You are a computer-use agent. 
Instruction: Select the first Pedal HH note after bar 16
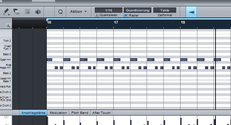[56, 68]
